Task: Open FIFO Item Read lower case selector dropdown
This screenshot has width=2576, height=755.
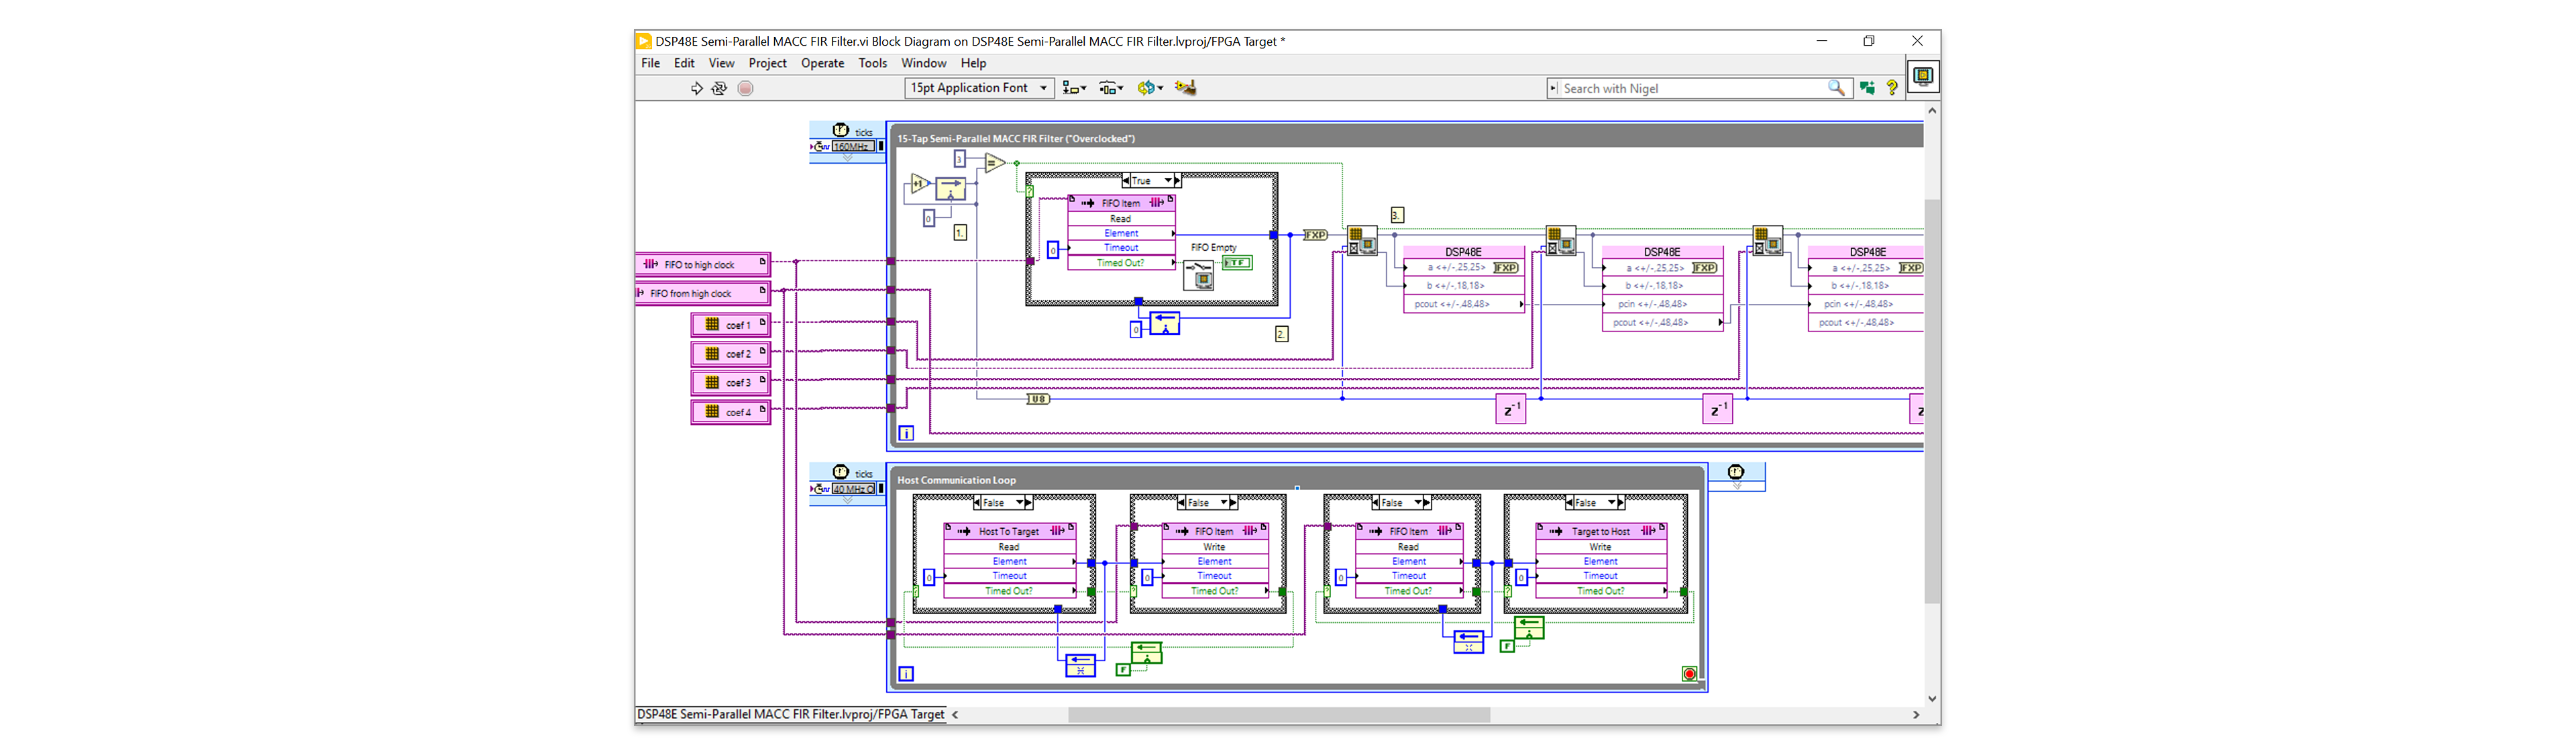Action: click(x=1417, y=503)
